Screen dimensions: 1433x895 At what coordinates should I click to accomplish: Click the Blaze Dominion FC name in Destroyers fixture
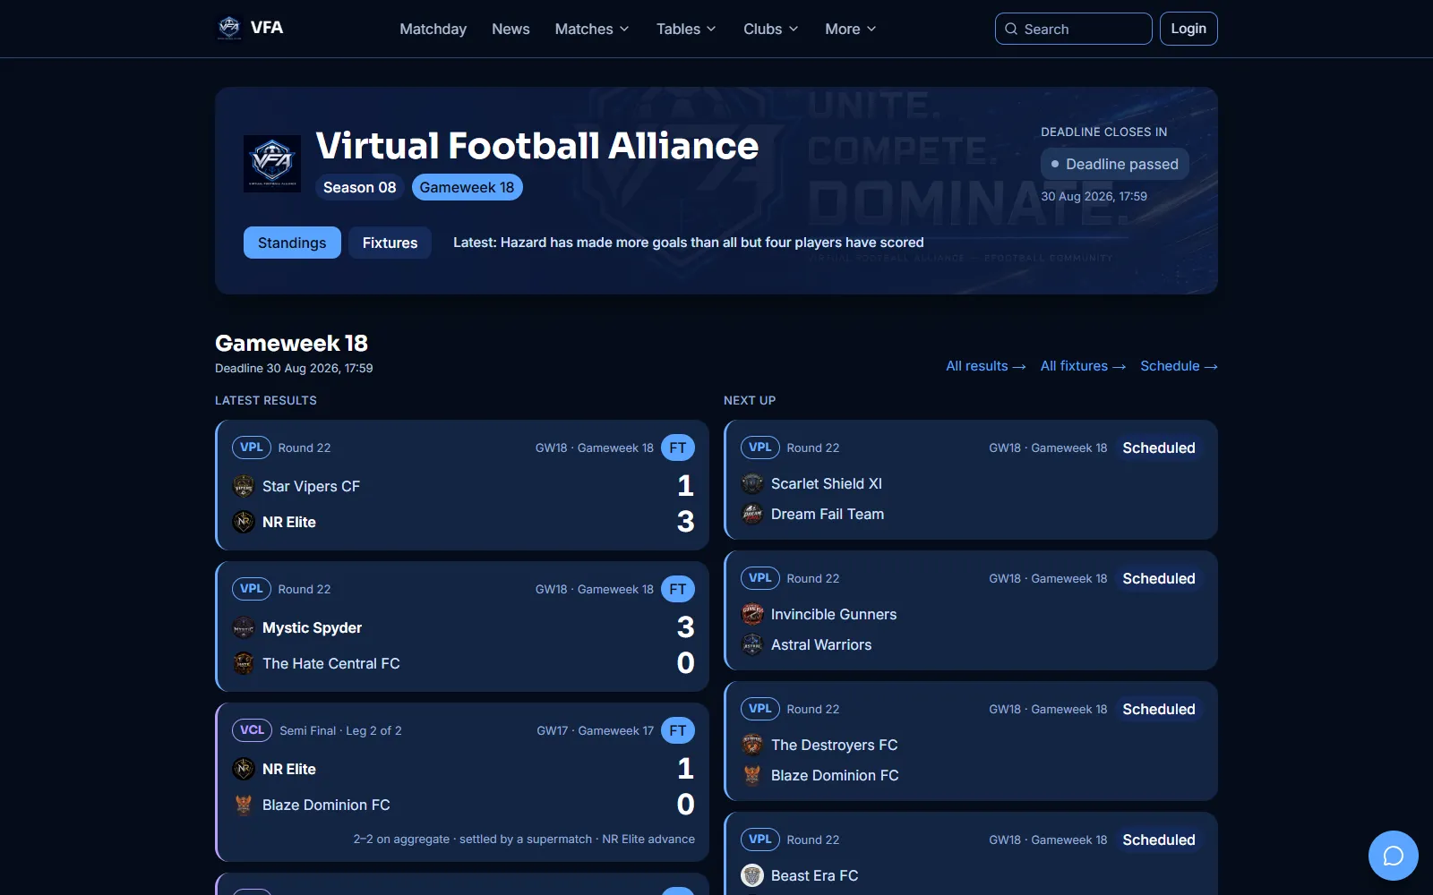835,775
